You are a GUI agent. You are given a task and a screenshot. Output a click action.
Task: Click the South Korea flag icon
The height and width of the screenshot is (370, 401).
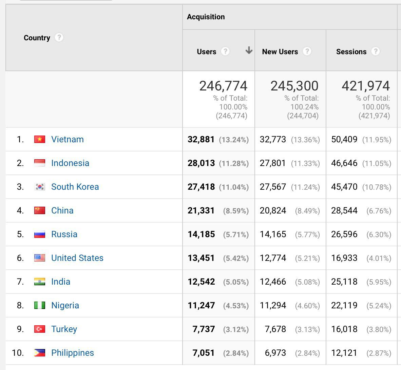pyautogui.click(x=40, y=187)
